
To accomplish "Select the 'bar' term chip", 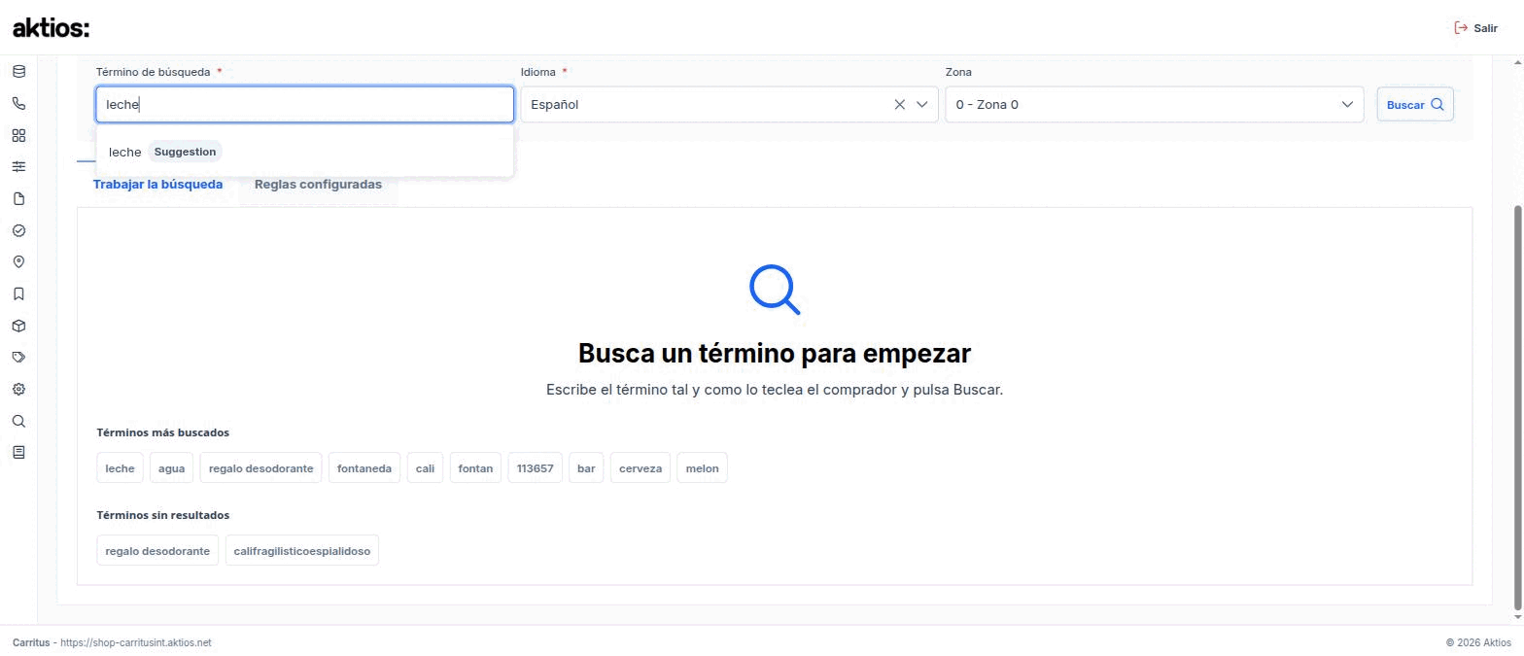I will pyautogui.click(x=586, y=468).
